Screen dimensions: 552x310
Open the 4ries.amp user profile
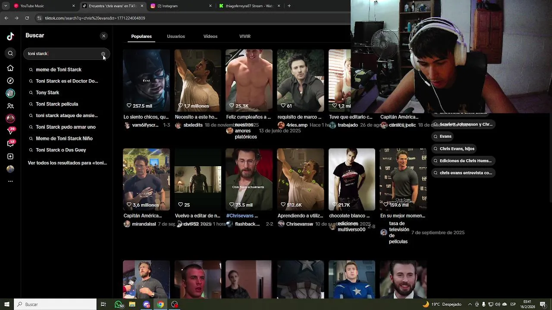(297, 125)
